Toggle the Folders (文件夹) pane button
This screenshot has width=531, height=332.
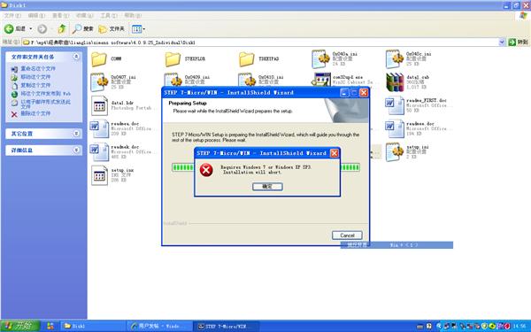pos(112,29)
